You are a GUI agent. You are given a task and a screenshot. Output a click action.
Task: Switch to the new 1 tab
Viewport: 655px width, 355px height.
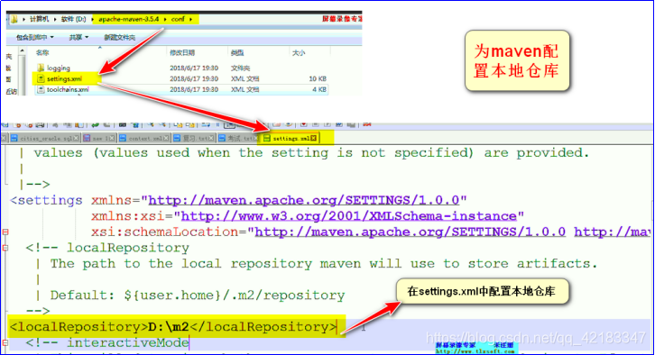[x=99, y=138]
